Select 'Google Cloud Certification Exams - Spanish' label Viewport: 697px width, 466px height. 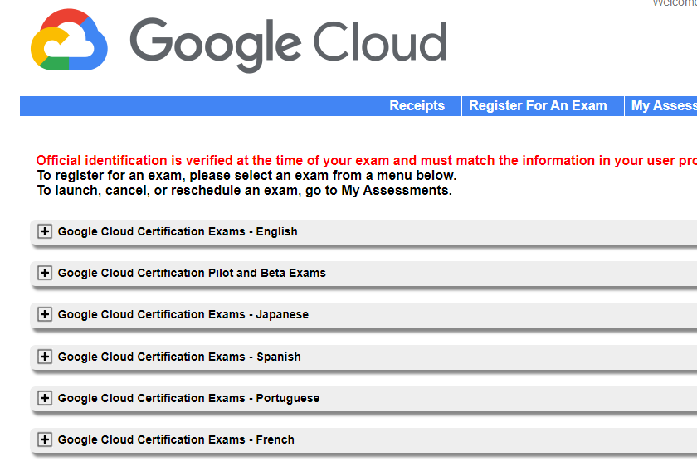[x=179, y=357]
